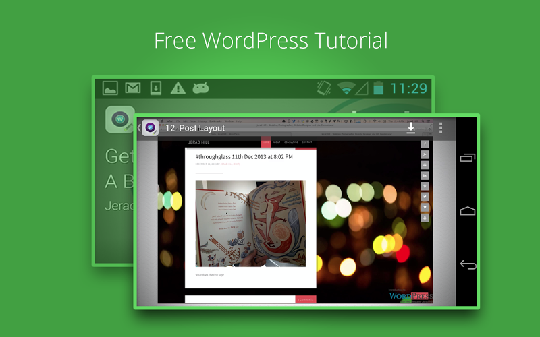Image resolution: width=540 pixels, height=337 pixels.
Task: Click the illustrated book photo in the post
Action: [250, 223]
